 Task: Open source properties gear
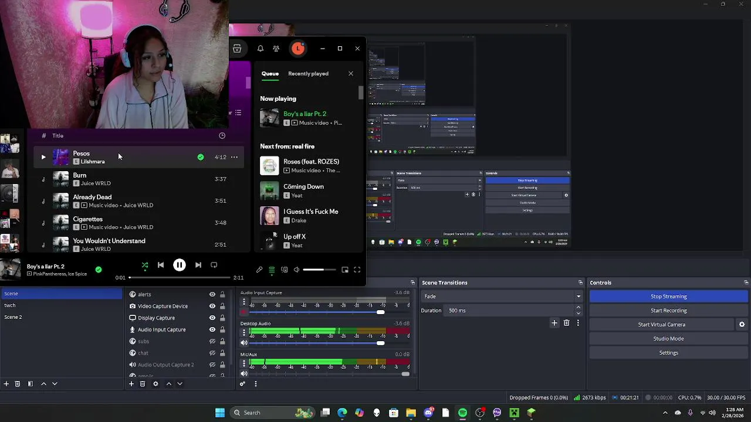(155, 384)
